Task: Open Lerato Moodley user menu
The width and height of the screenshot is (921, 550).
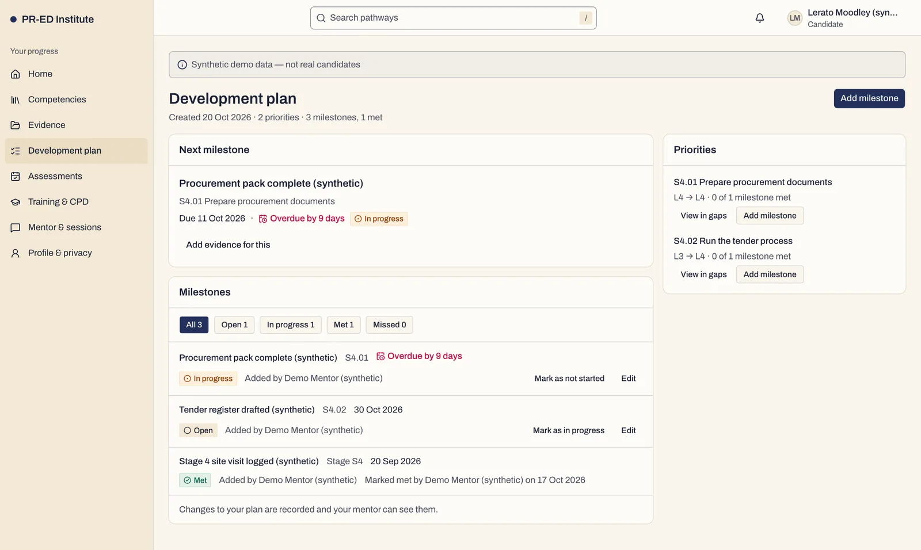Action: (x=843, y=18)
